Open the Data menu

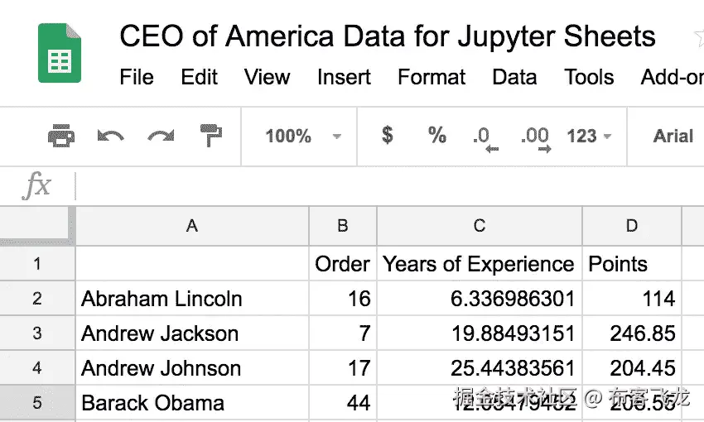(514, 78)
